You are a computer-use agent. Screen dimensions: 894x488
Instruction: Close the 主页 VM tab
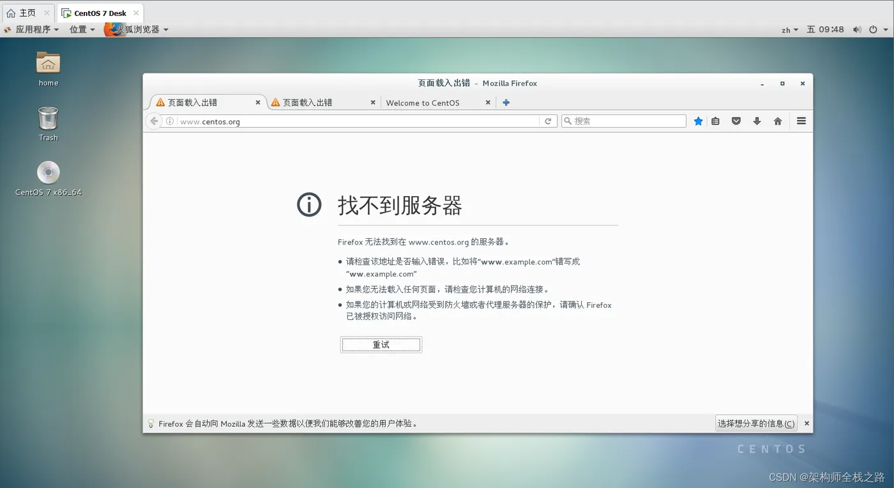point(47,13)
